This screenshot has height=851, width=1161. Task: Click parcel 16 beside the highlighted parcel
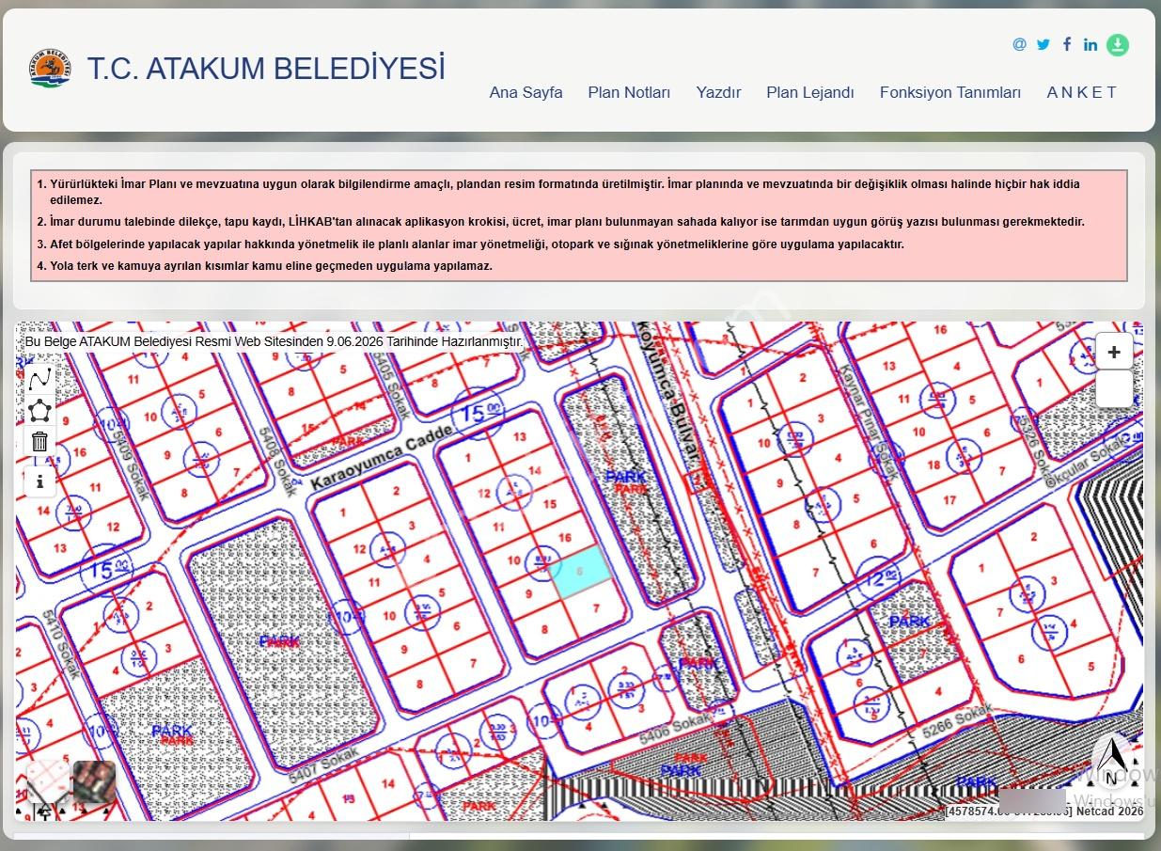tap(565, 537)
